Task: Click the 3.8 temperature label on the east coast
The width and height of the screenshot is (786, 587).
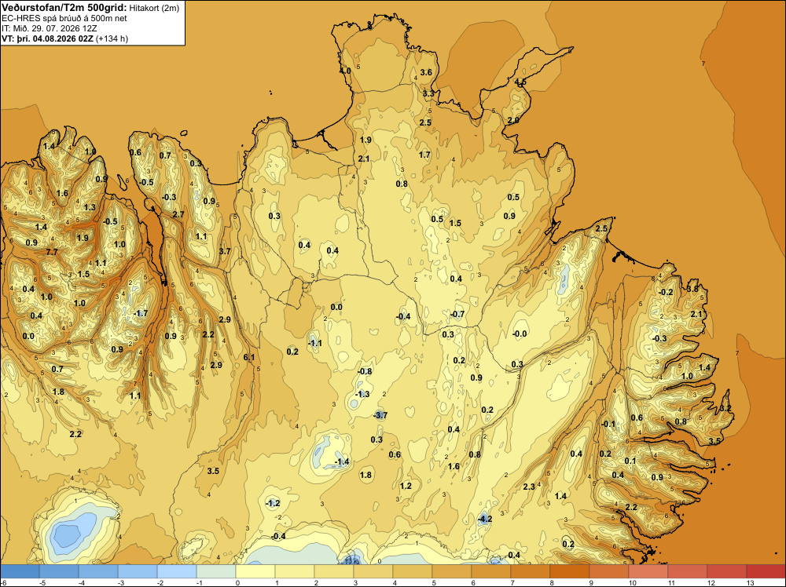Action: pos(692,289)
